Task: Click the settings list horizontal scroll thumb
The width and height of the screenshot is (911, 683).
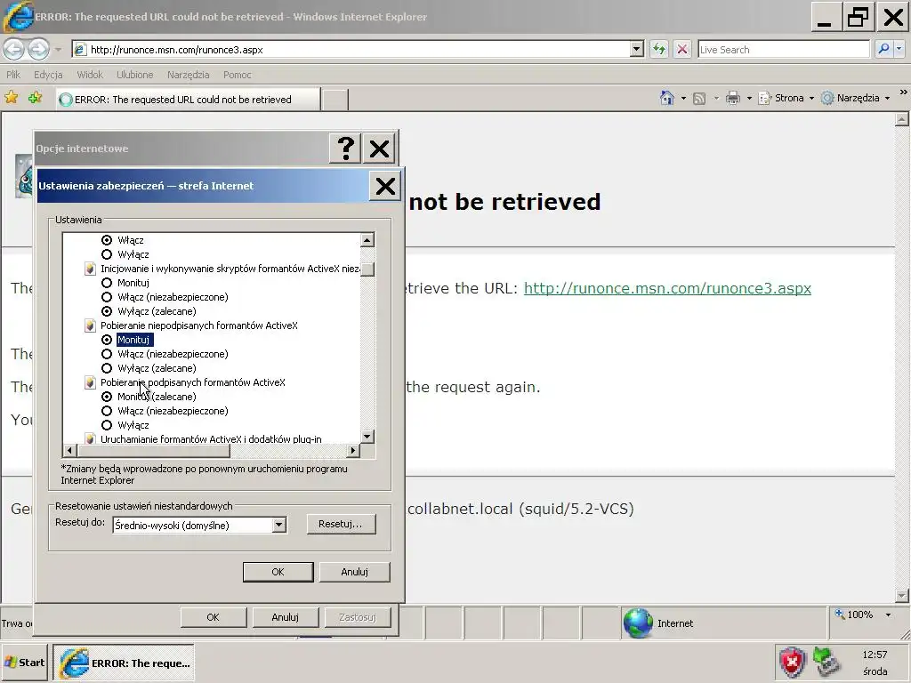Action: click(153, 450)
